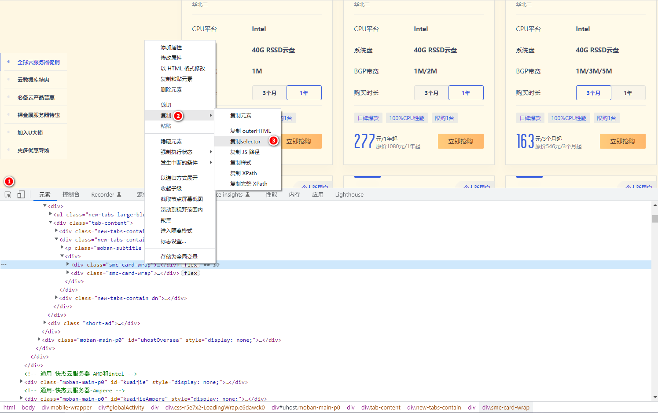
Task: Expand the uhostOversea div node
Action: pos(39,340)
